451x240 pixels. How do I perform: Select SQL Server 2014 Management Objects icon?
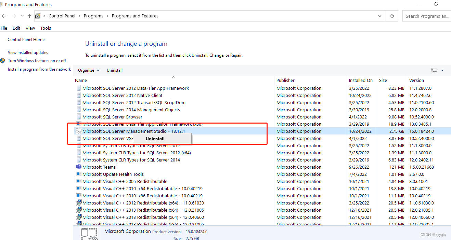[79, 110]
